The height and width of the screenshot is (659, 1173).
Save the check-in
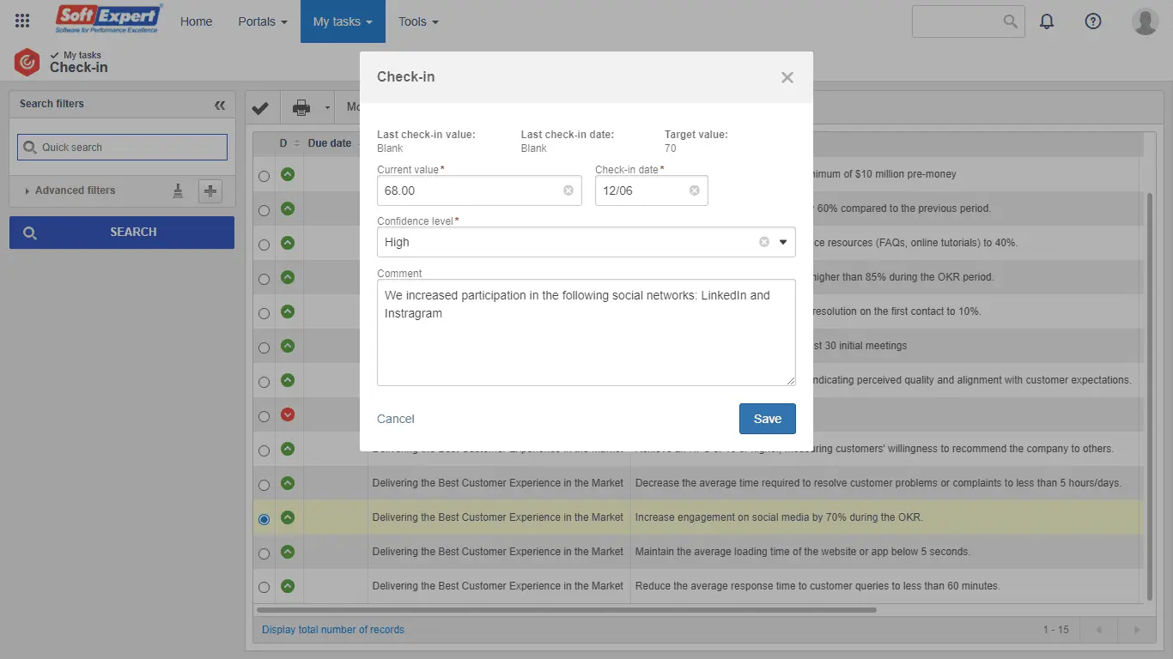[767, 419]
